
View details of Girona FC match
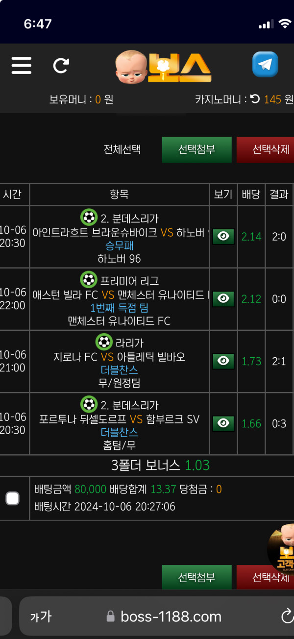(223, 361)
